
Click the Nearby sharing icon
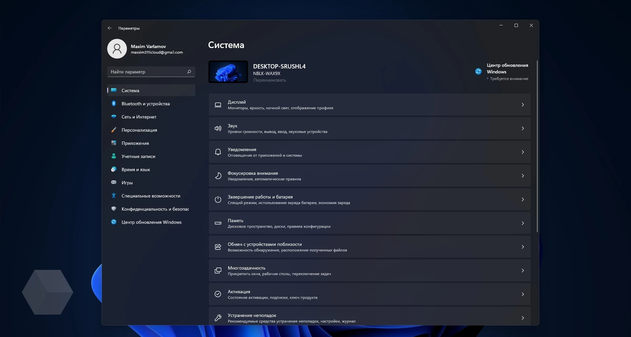218,247
